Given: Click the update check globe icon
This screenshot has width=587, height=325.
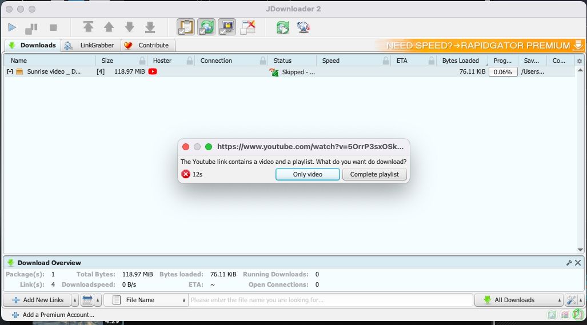Looking at the screenshot, I should [304, 27].
